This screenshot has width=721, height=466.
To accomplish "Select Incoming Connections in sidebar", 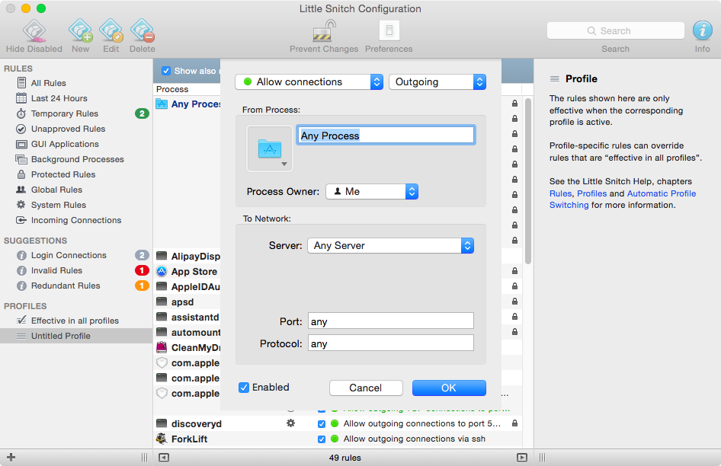I will point(76,220).
